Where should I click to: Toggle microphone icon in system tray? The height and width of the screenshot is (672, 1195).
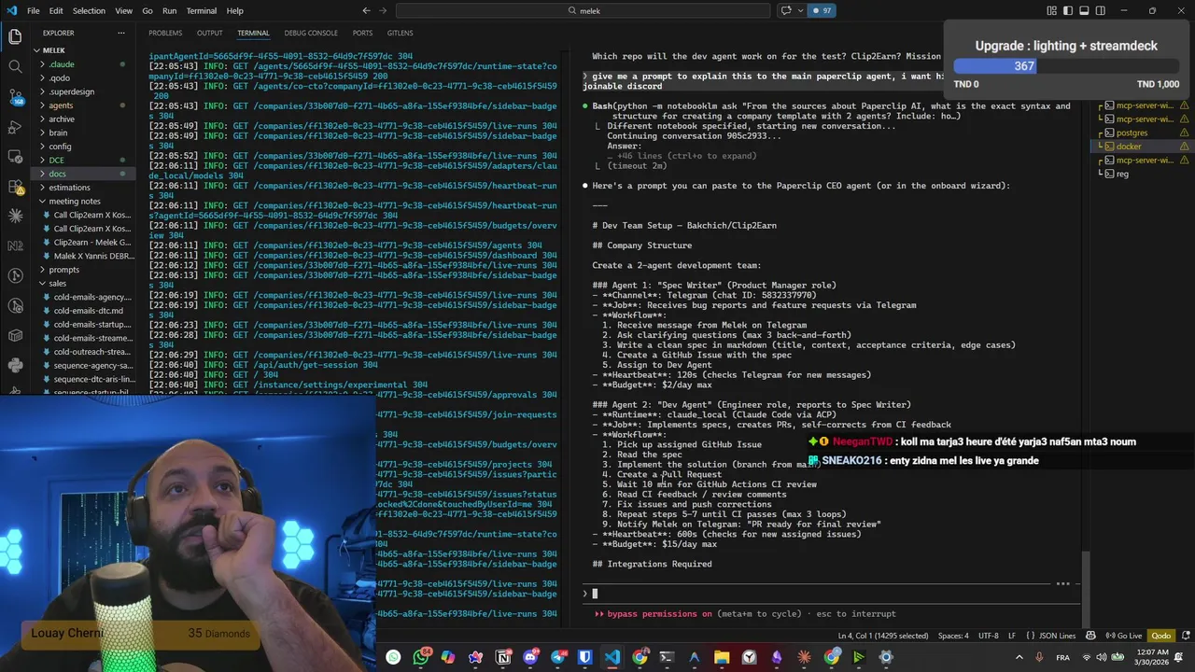coord(1039,658)
